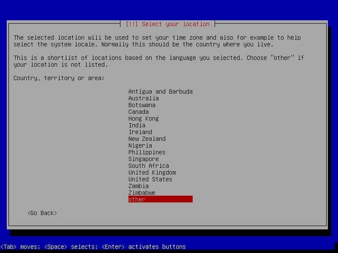
Task: Choose Philippines from country list
Action: tap(147, 152)
